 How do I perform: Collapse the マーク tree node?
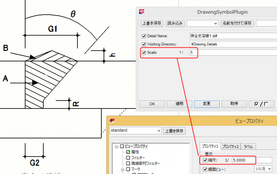(122, 169)
